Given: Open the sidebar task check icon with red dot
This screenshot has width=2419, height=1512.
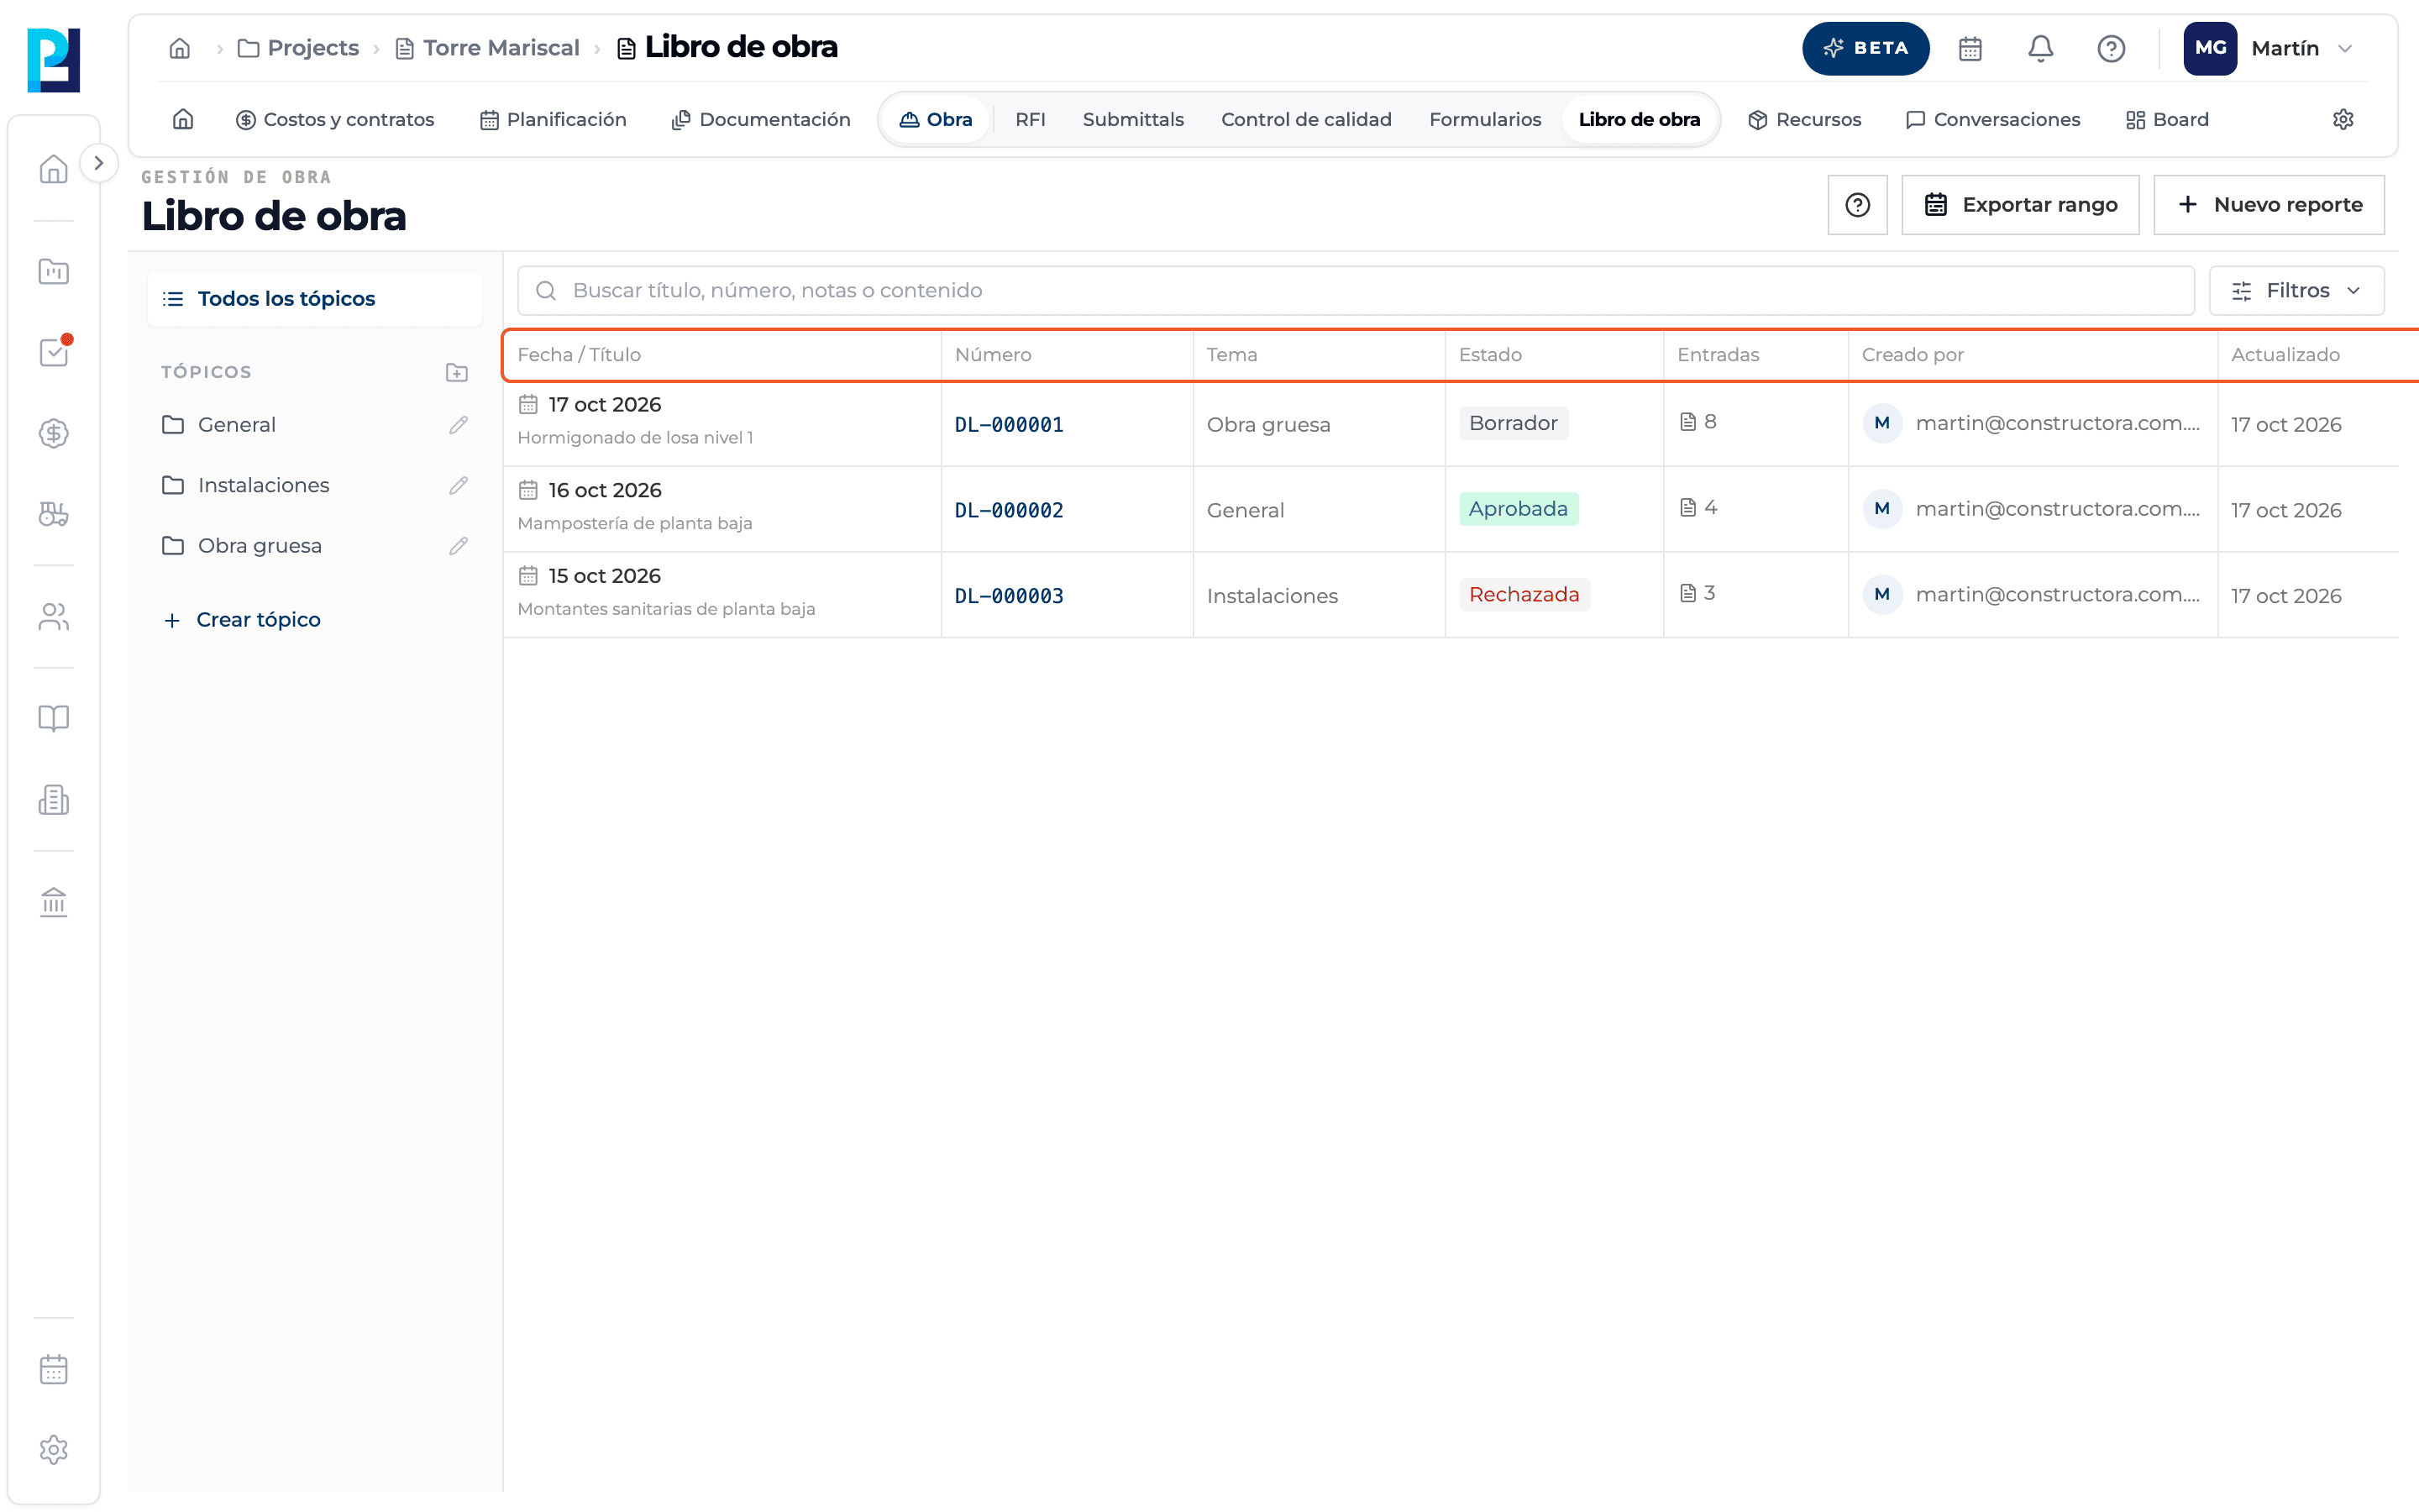Looking at the screenshot, I should (x=54, y=352).
